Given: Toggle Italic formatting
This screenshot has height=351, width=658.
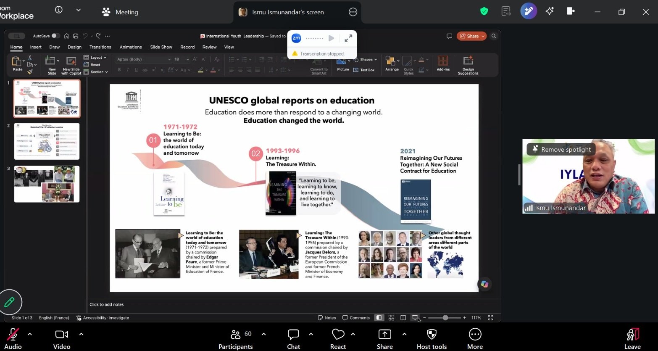Looking at the screenshot, I should (128, 70).
